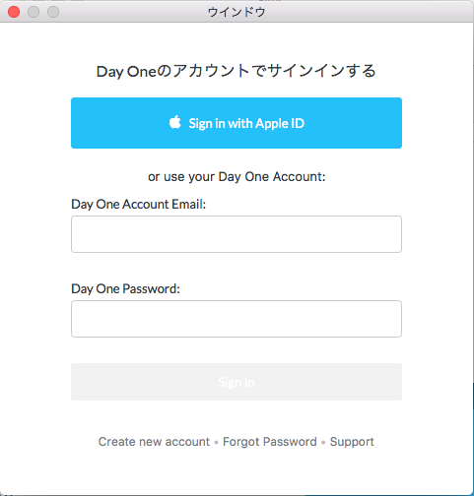Close the window with the red button
474x496 pixels.
point(14,12)
